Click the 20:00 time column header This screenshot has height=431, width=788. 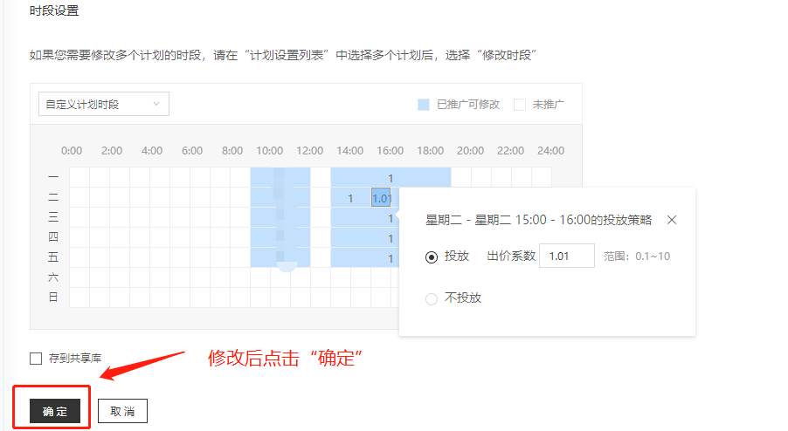tap(470, 151)
